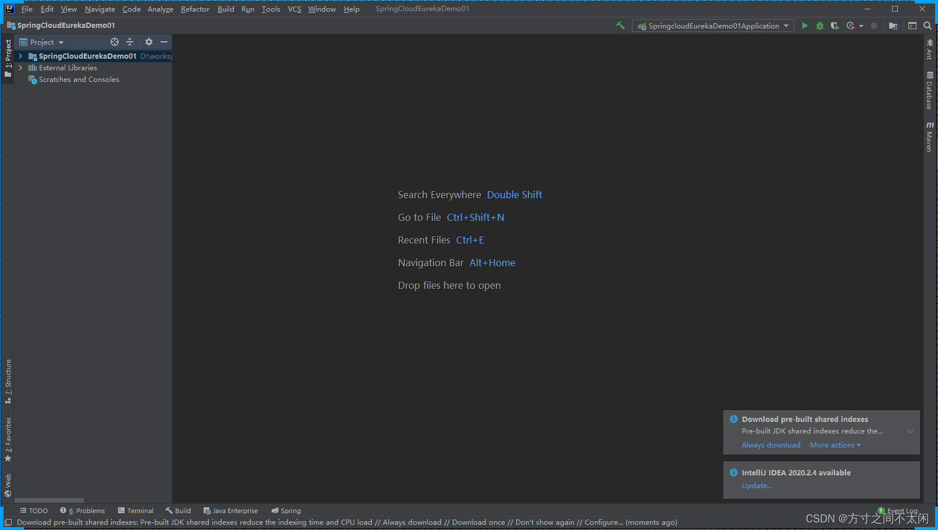Viewport: 938px width, 530px height.
Task: Open More actions dropdown in notification
Action: click(835, 445)
